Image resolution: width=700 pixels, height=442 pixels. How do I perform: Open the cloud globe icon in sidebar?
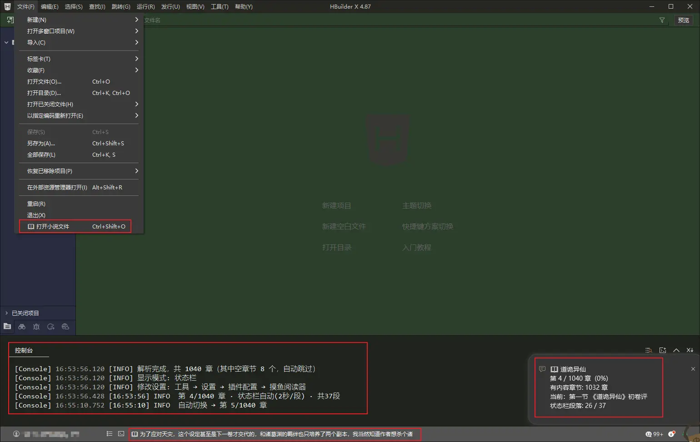(65, 327)
